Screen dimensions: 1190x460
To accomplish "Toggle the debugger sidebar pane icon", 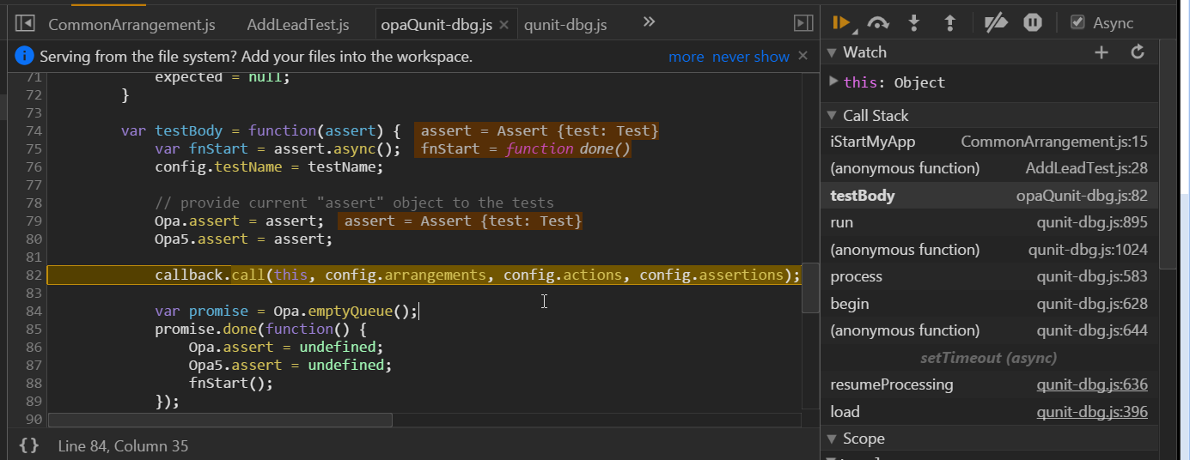I will (803, 24).
